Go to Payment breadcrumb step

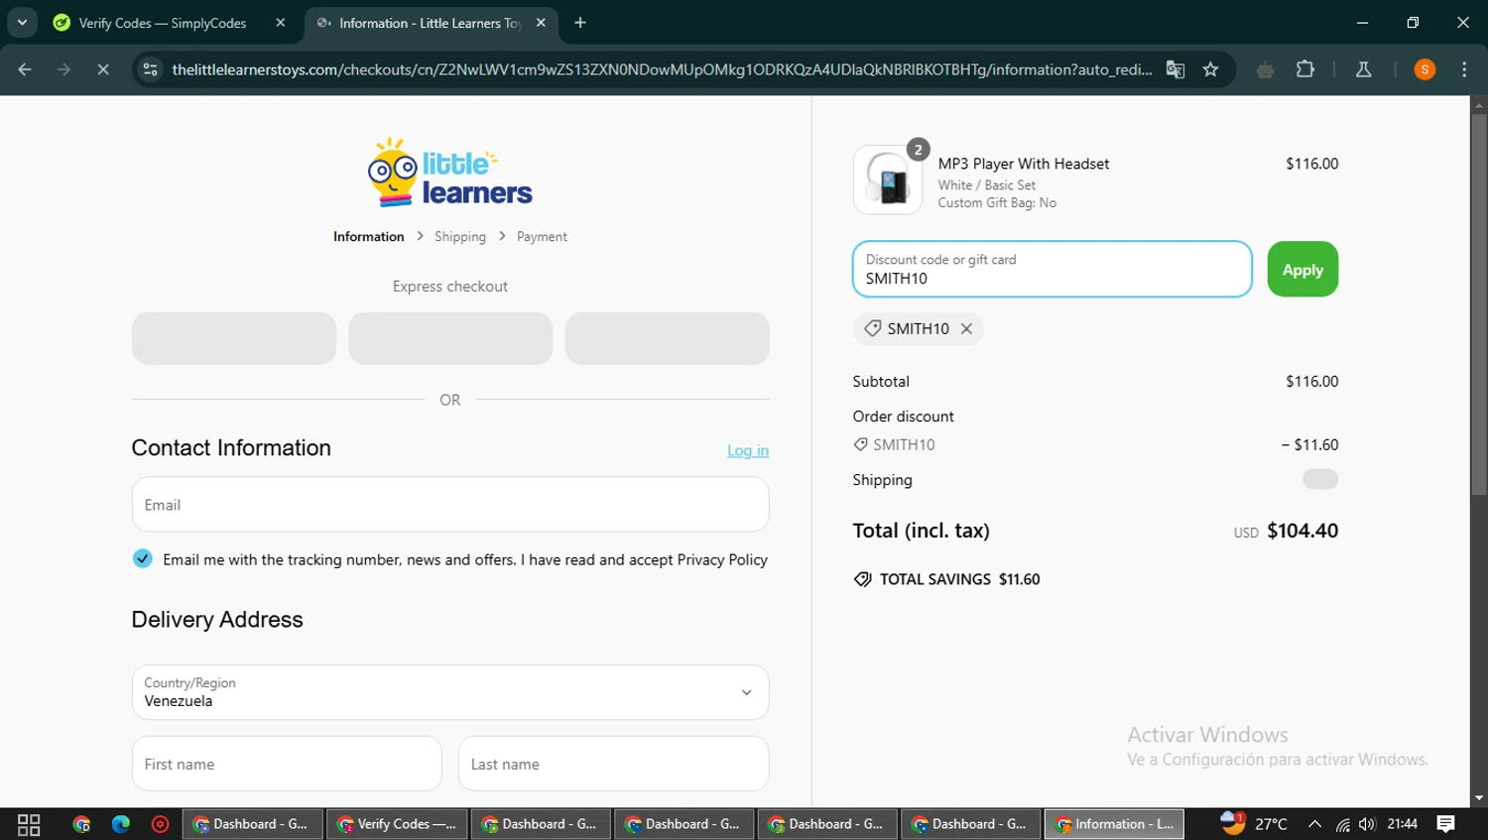tap(542, 237)
